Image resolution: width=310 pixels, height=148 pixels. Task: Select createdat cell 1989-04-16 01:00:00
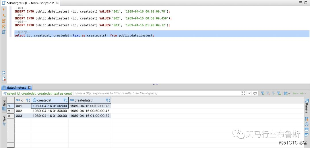pyautogui.click(x=50, y=116)
